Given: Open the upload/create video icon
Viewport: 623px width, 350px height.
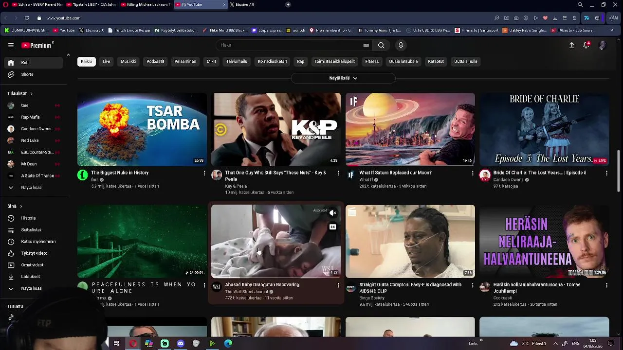Looking at the screenshot, I should tap(572, 45).
